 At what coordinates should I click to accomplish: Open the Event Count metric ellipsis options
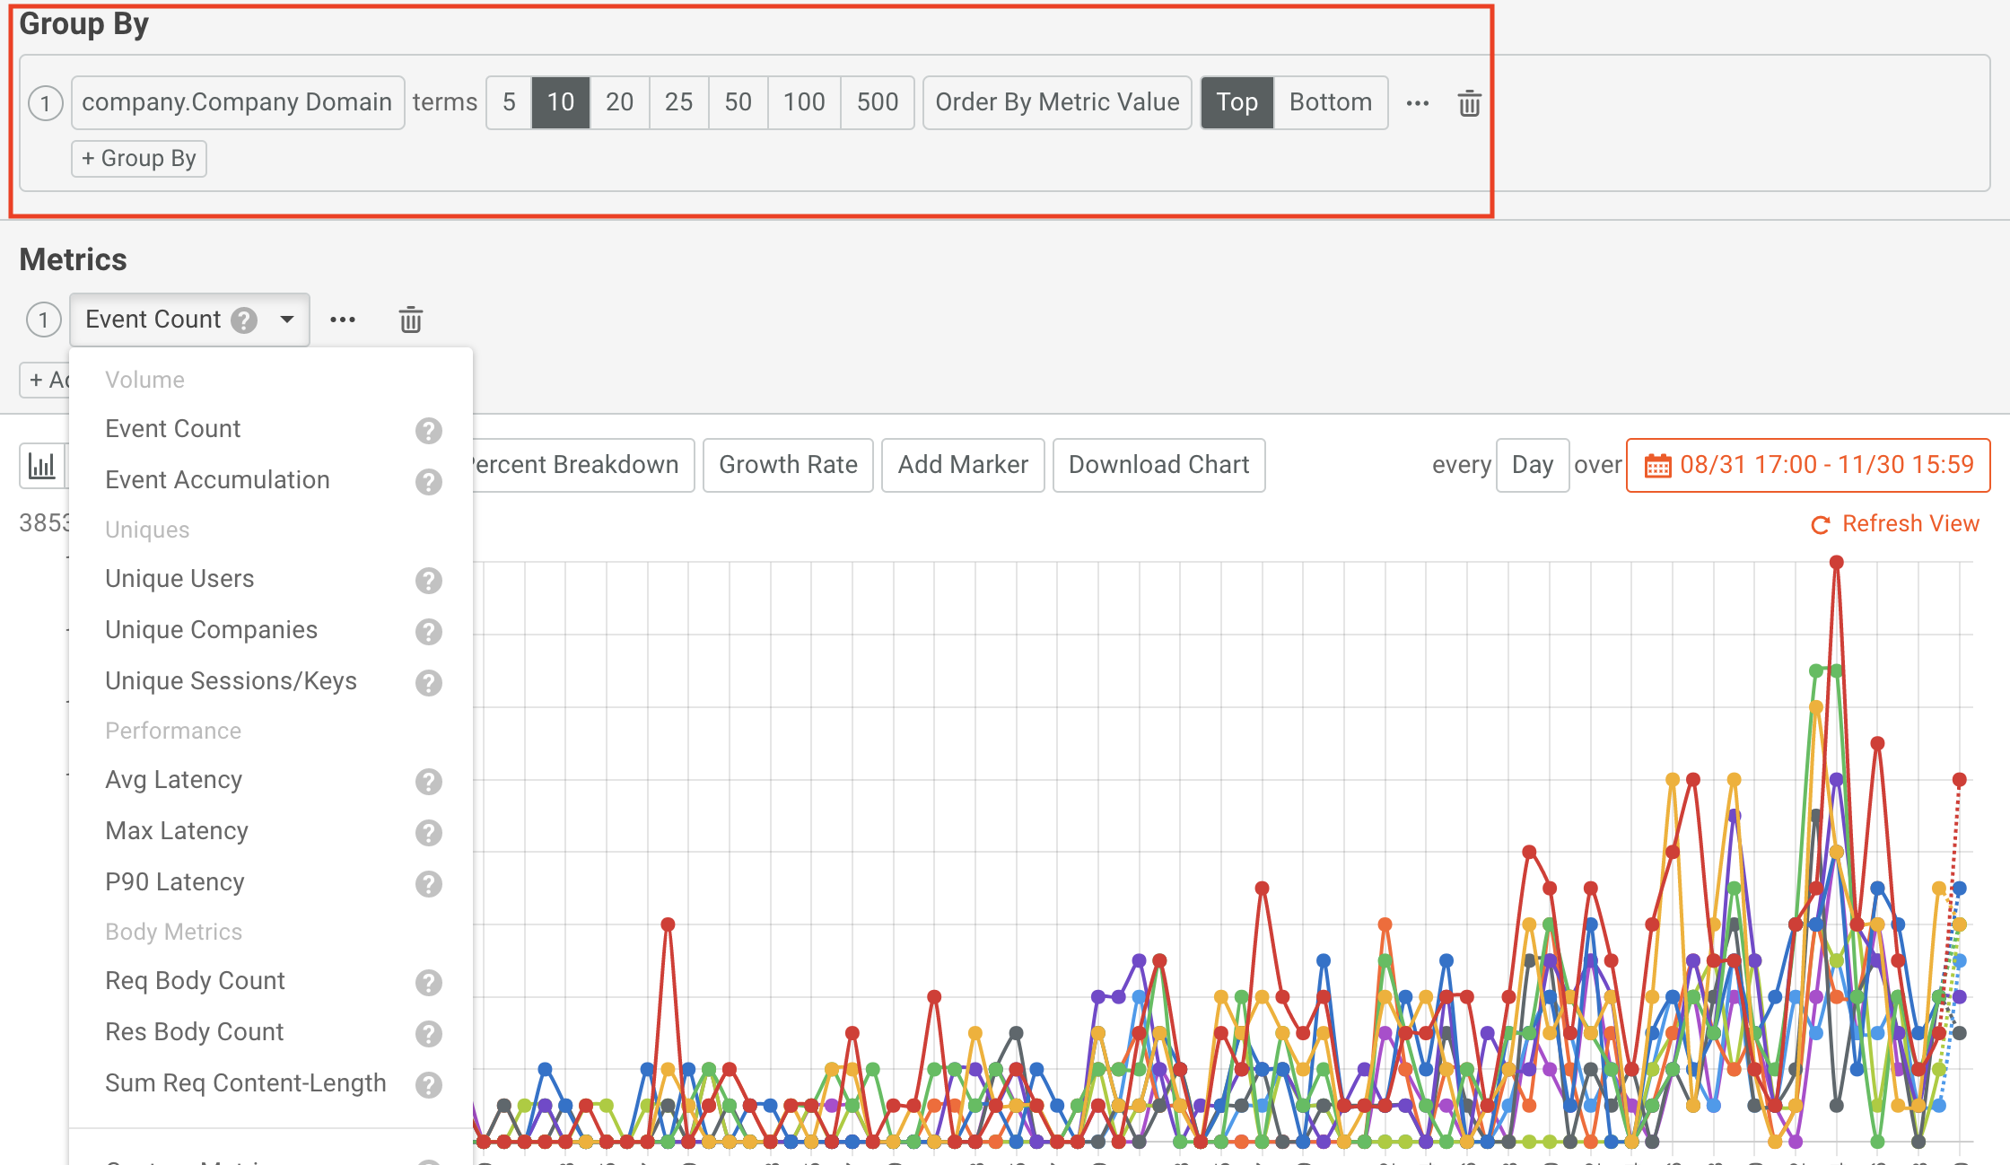point(343,319)
